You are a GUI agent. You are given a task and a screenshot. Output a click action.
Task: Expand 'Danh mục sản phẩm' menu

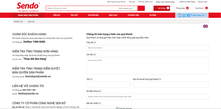28,15
